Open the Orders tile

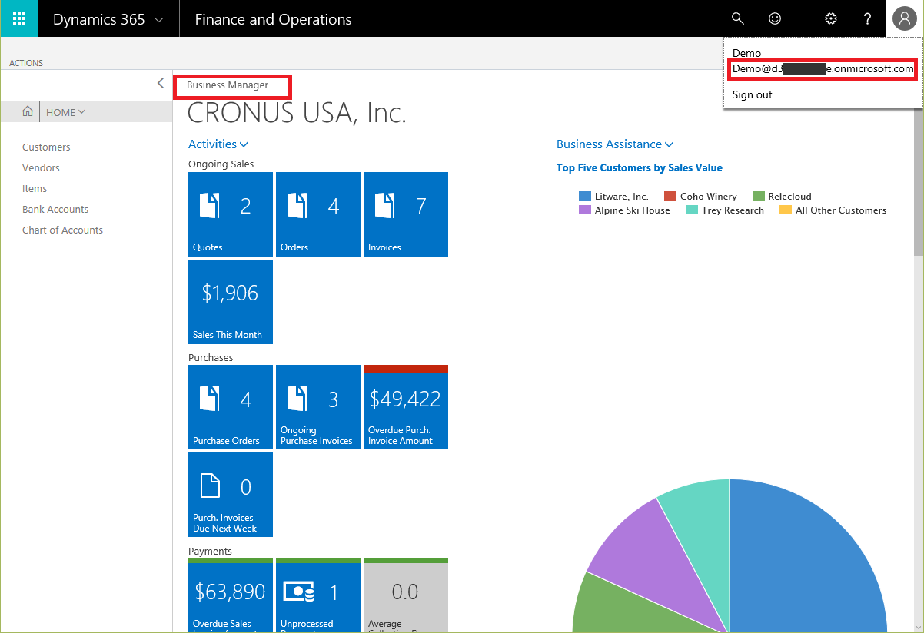click(x=318, y=214)
